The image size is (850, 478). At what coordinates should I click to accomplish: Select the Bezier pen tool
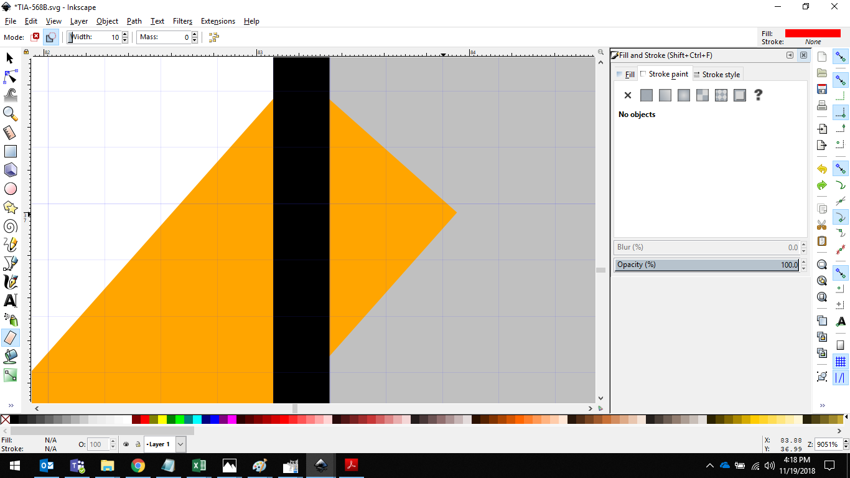[x=11, y=263]
